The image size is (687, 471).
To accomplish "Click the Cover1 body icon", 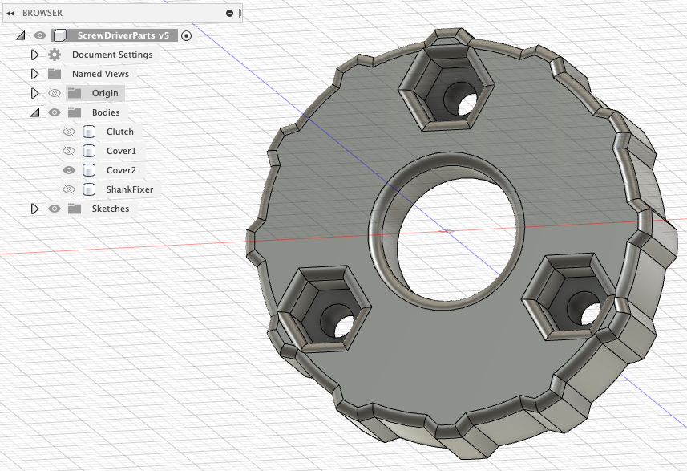I will 89,151.
